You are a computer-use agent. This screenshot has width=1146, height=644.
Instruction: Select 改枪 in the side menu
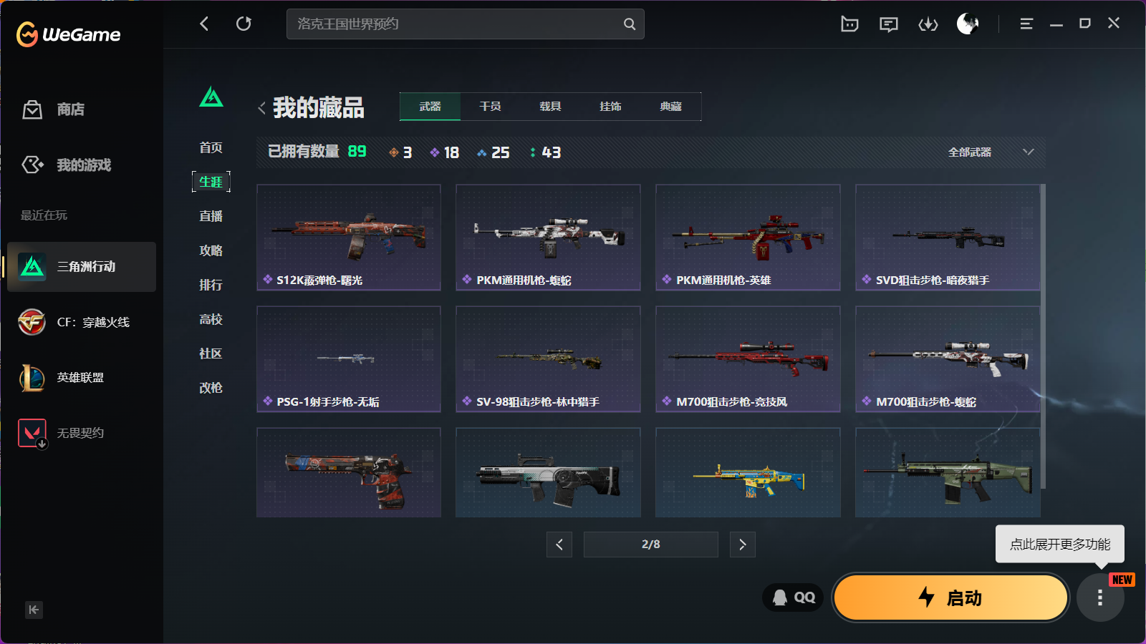click(211, 388)
